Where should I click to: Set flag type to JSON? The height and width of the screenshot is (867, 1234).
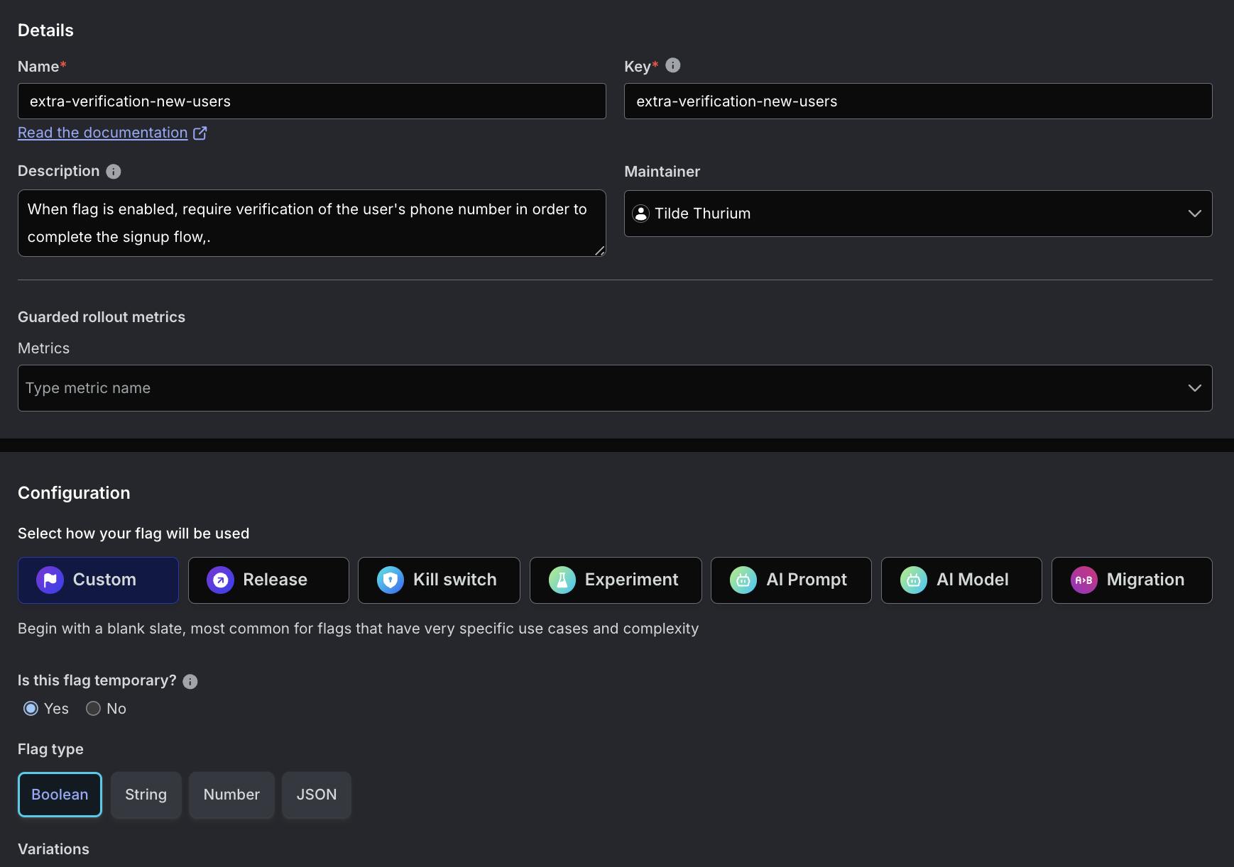[317, 795]
